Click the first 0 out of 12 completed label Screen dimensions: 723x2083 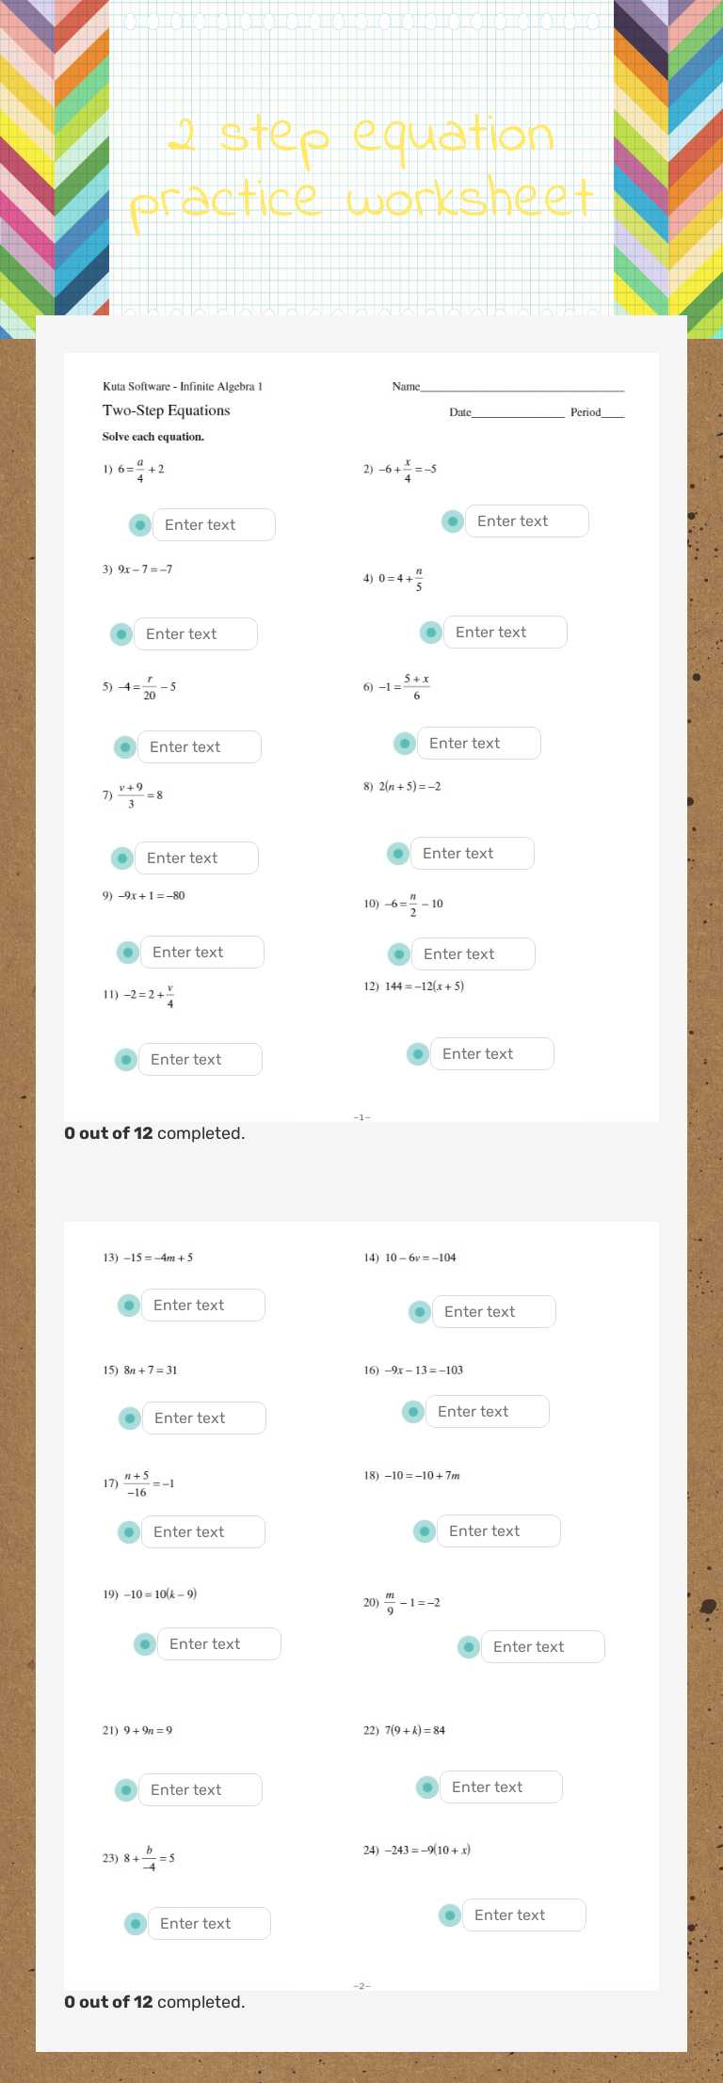154,1133
